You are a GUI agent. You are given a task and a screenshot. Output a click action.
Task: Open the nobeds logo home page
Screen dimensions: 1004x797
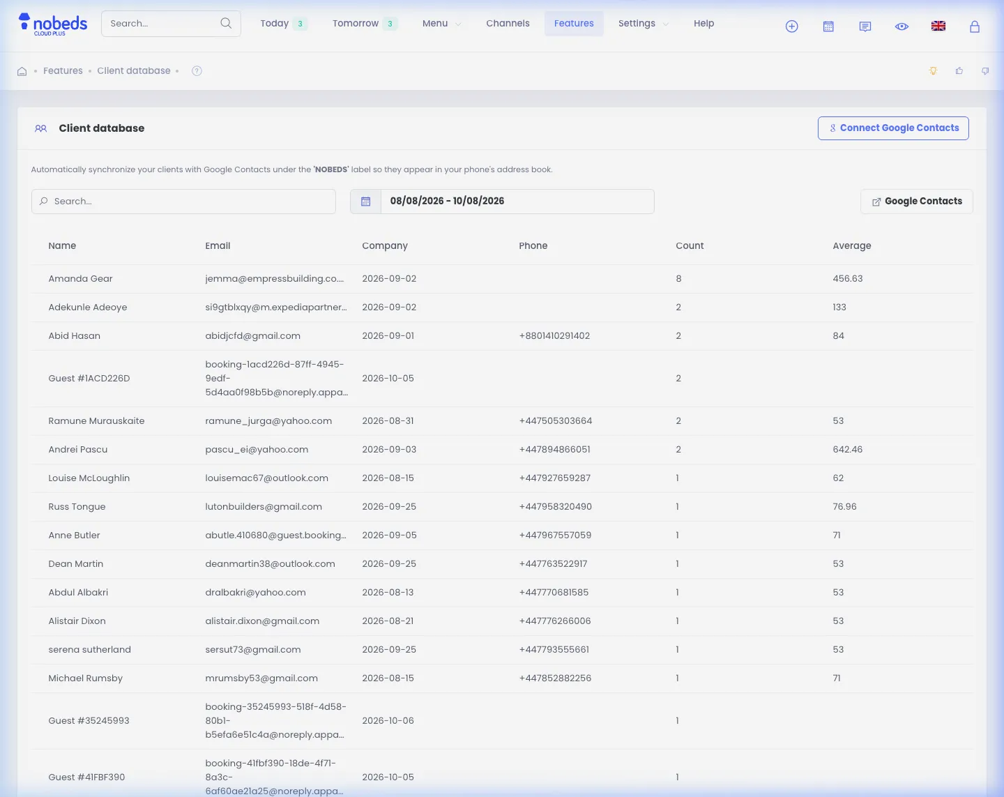point(52,24)
